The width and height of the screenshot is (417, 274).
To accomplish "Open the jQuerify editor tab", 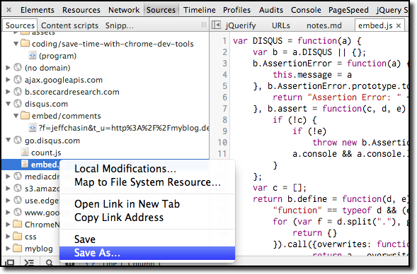I will pyautogui.click(x=241, y=25).
